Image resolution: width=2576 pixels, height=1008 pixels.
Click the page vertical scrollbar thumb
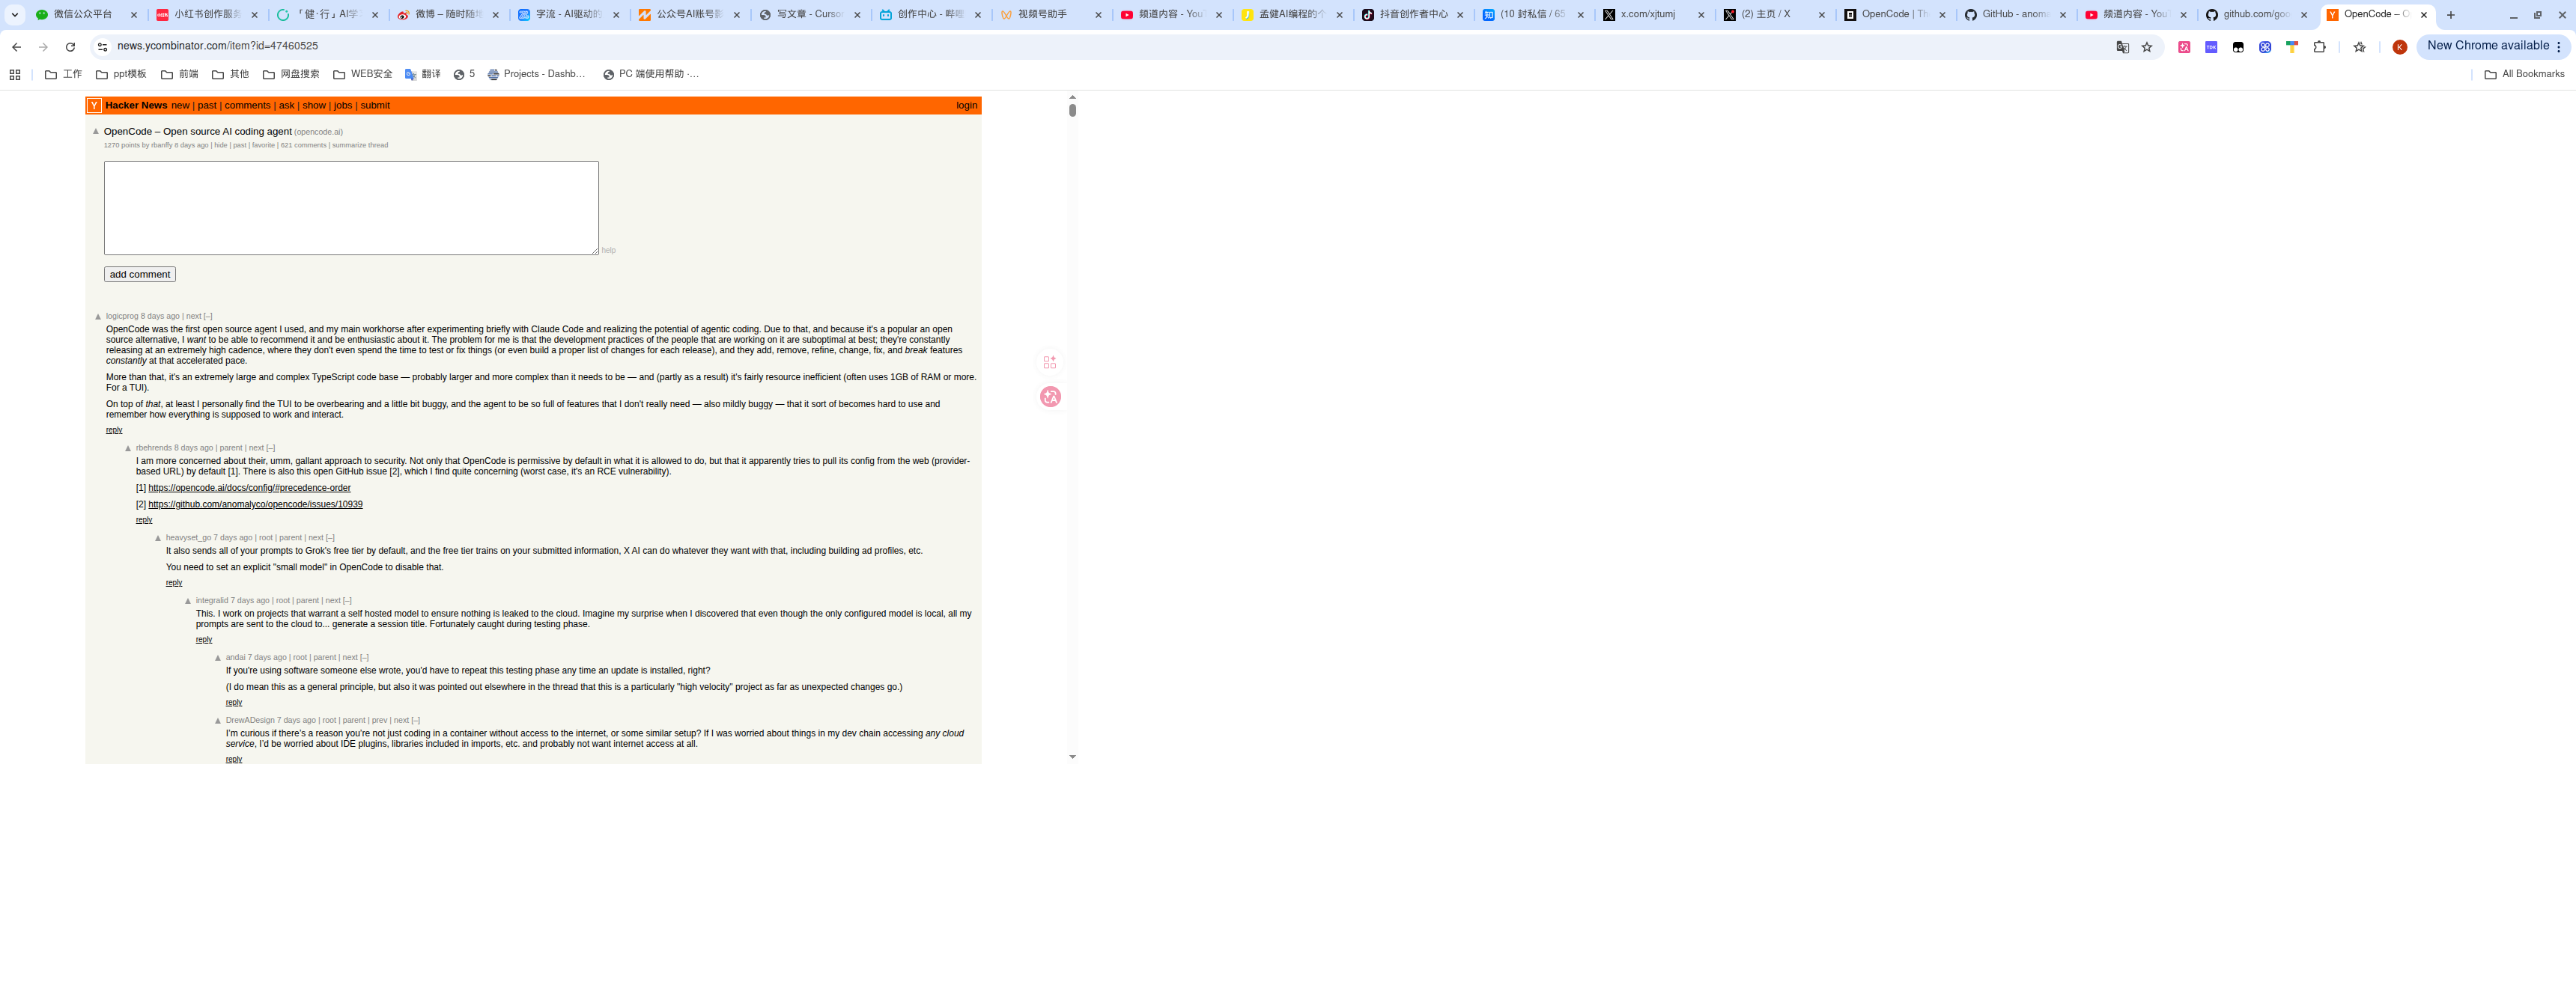pyautogui.click(x=1072, y=110)
